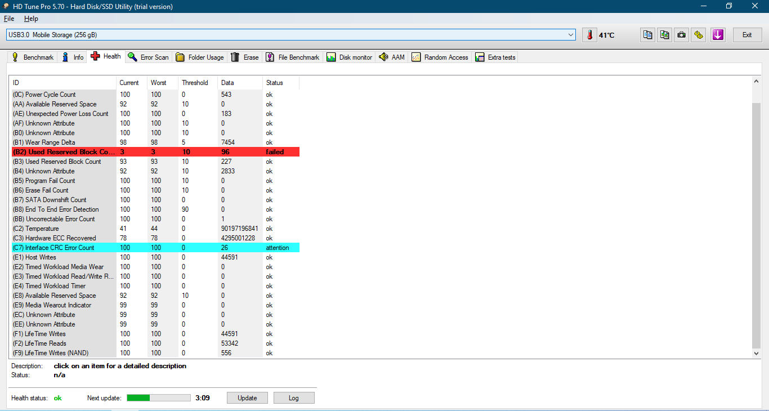Click the Exit button
Screen dimensions: 769x411
[747, 35]
